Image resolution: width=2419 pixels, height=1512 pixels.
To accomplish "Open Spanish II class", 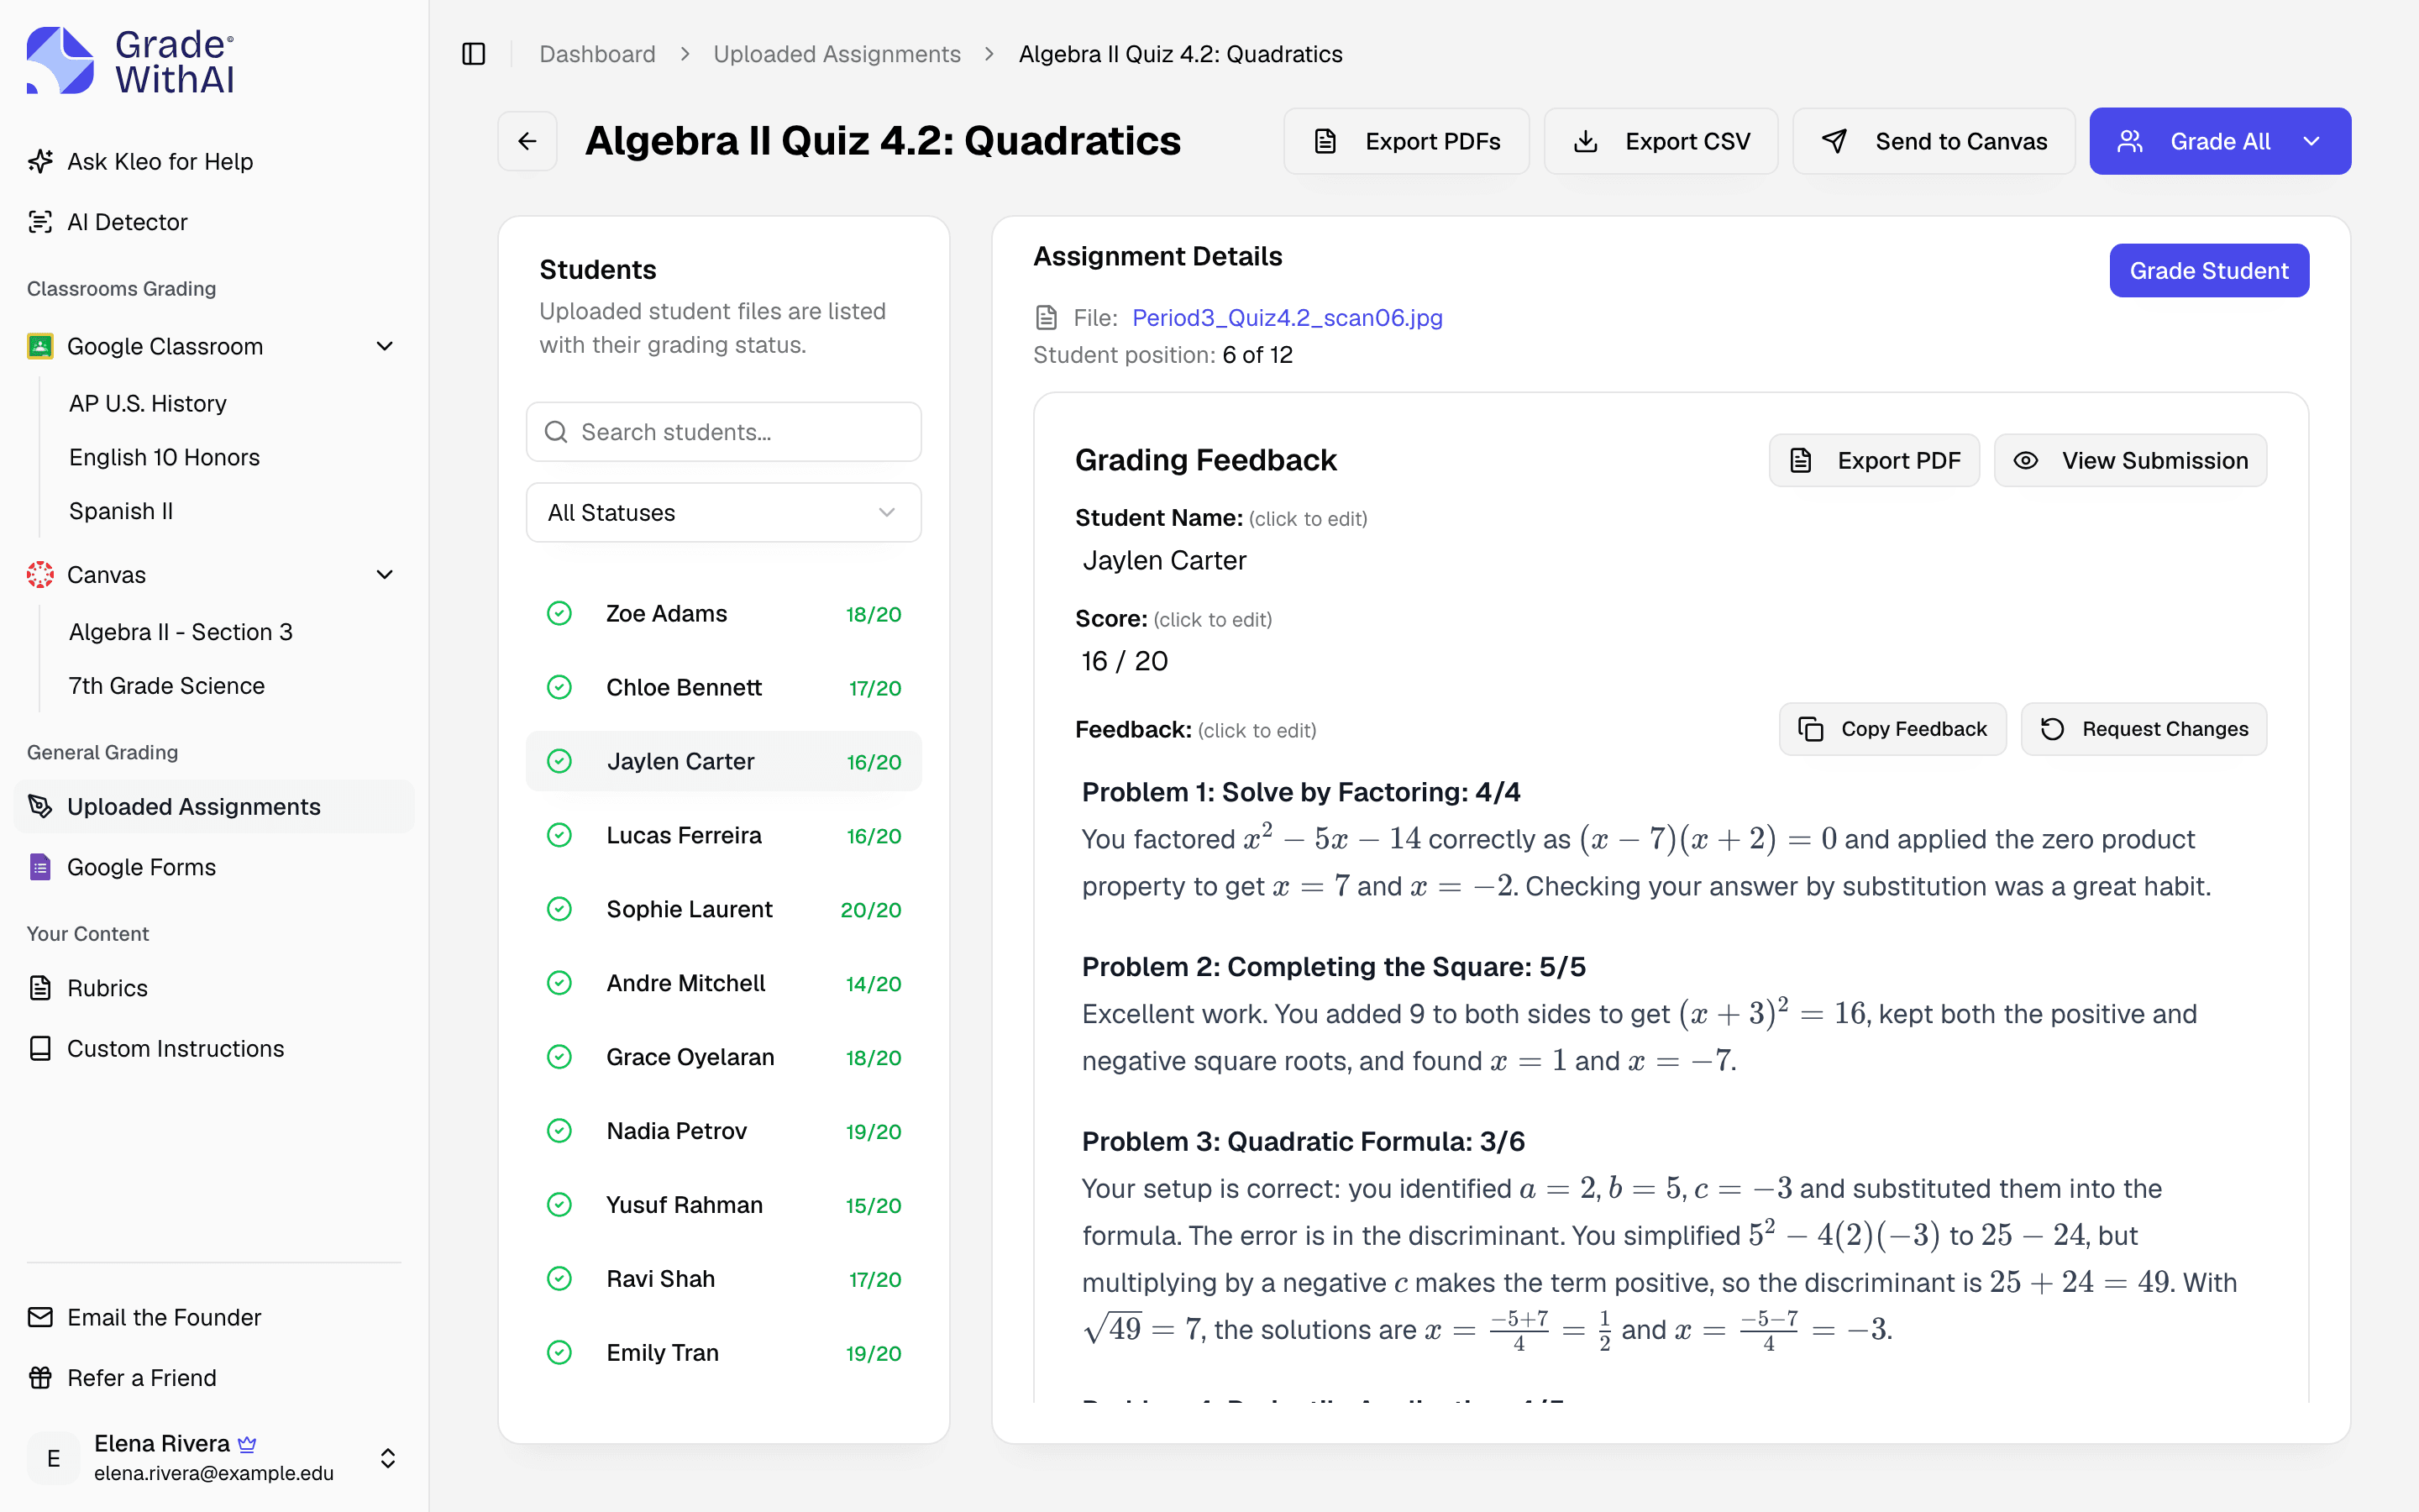I will 121,511.
